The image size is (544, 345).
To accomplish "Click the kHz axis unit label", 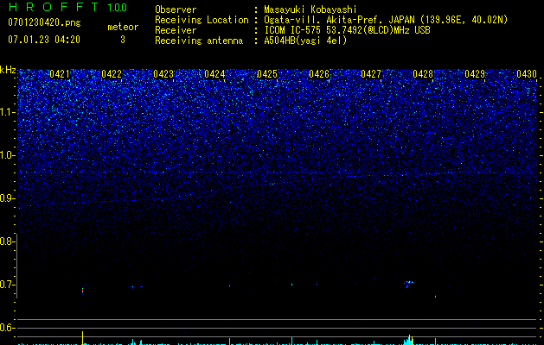I will [x=8, y=70].
